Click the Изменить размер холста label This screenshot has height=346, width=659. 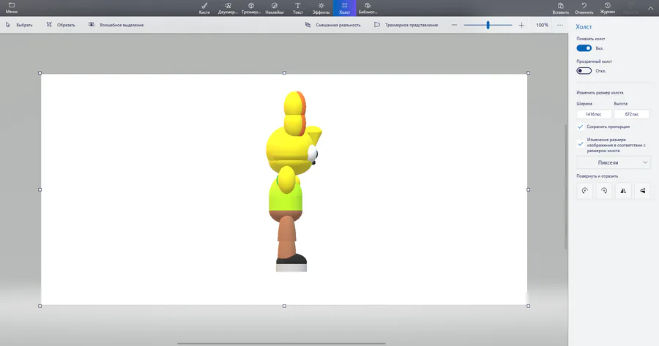[x=600, y=92]
